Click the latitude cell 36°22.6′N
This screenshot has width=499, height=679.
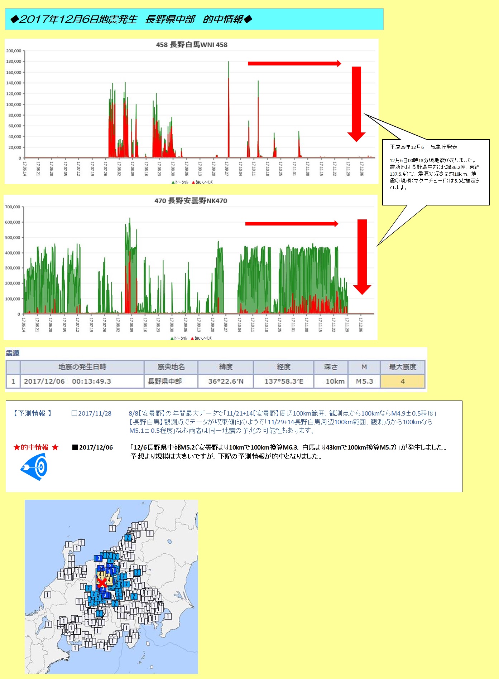(226, 381)
